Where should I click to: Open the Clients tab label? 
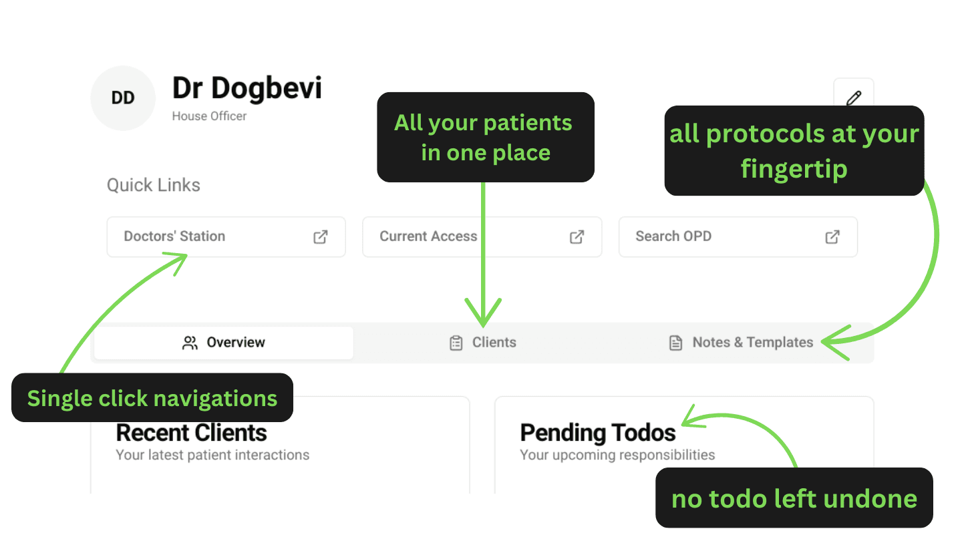point(494,343)
